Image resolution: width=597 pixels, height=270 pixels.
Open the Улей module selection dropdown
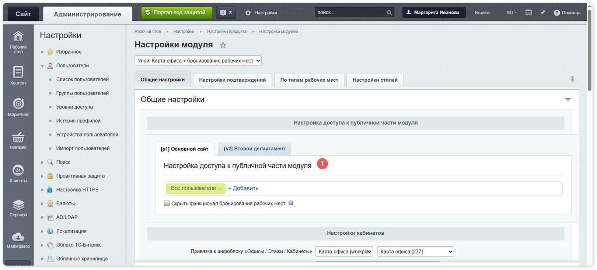[x=198, y=61]
